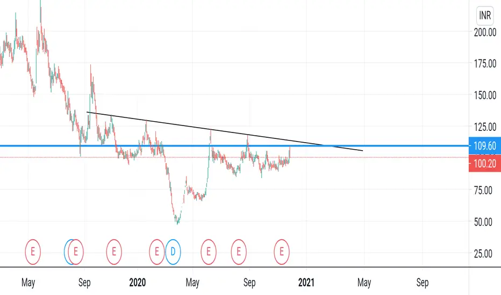This screenshot has height=295, width=501.
Task: Click the dividend 'D' marker
Action: (x=173, y=252)
